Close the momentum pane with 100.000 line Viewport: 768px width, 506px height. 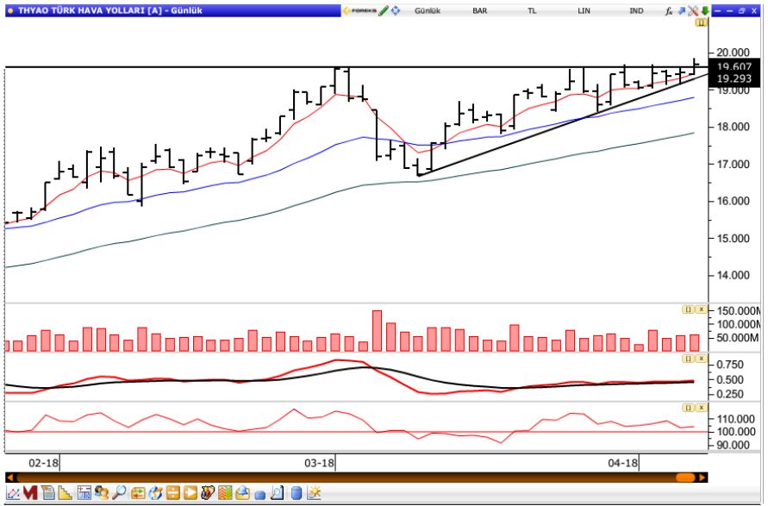pyautogui.click(x=702, y=408)
